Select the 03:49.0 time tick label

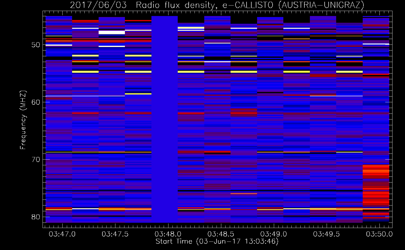[274, 234]
